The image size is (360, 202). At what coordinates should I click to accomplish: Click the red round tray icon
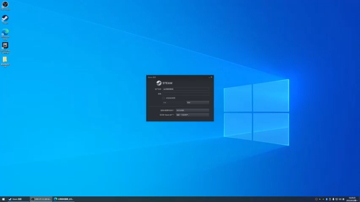[316, 199]
